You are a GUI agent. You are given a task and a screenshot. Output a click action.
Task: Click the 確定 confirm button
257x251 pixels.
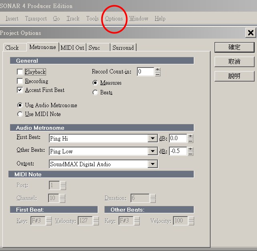pos(234,47)
